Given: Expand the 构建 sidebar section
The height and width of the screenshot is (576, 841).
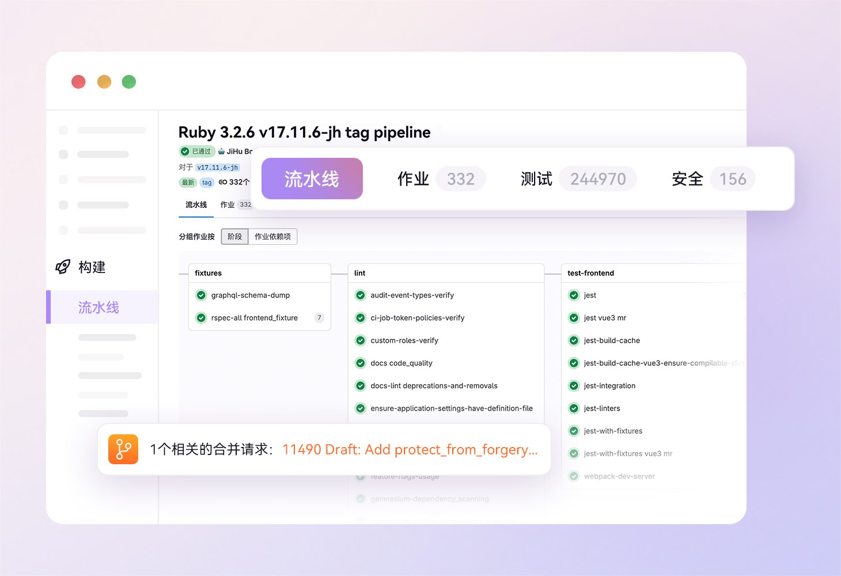Looking at the screenshot, I should [x=92, y=267].
